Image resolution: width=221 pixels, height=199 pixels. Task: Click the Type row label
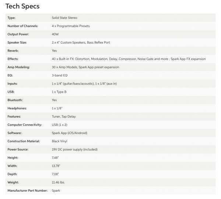point(11,18)
